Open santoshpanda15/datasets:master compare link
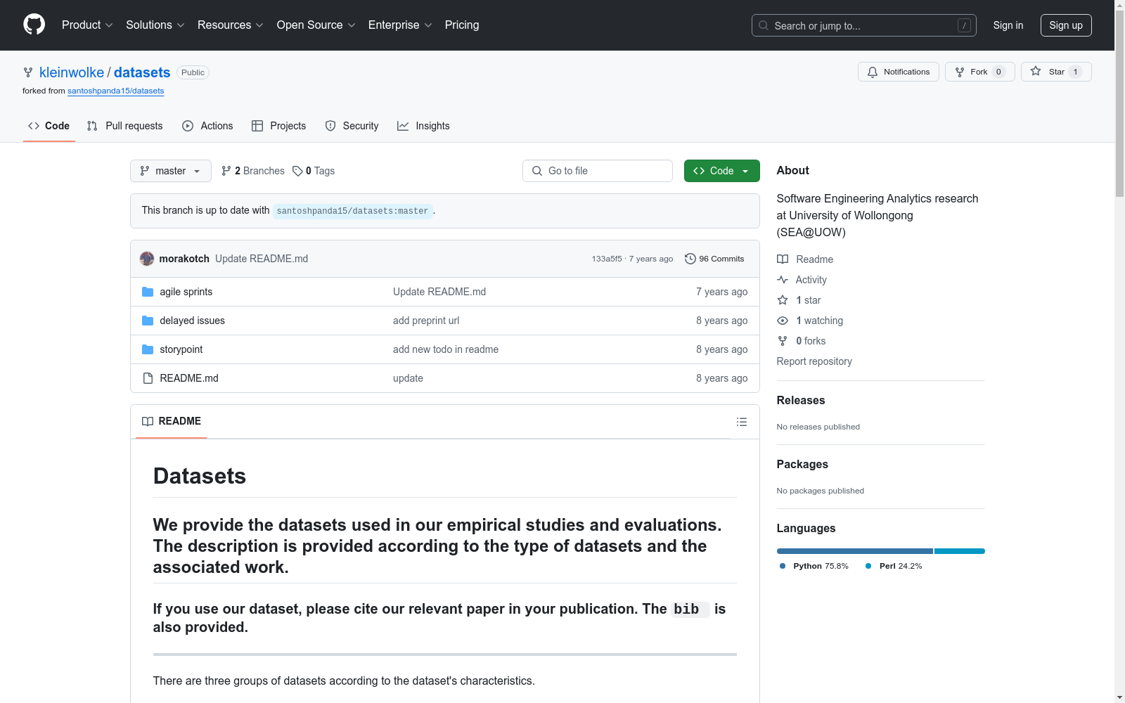This screenshot has width=1125, height=703. pyautogui.click(x=352, y=211)
